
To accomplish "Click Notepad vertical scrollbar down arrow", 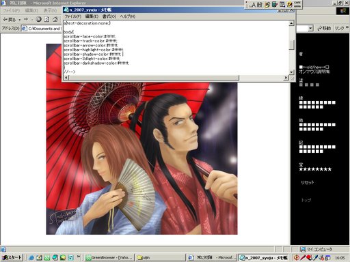I will 291,72.
